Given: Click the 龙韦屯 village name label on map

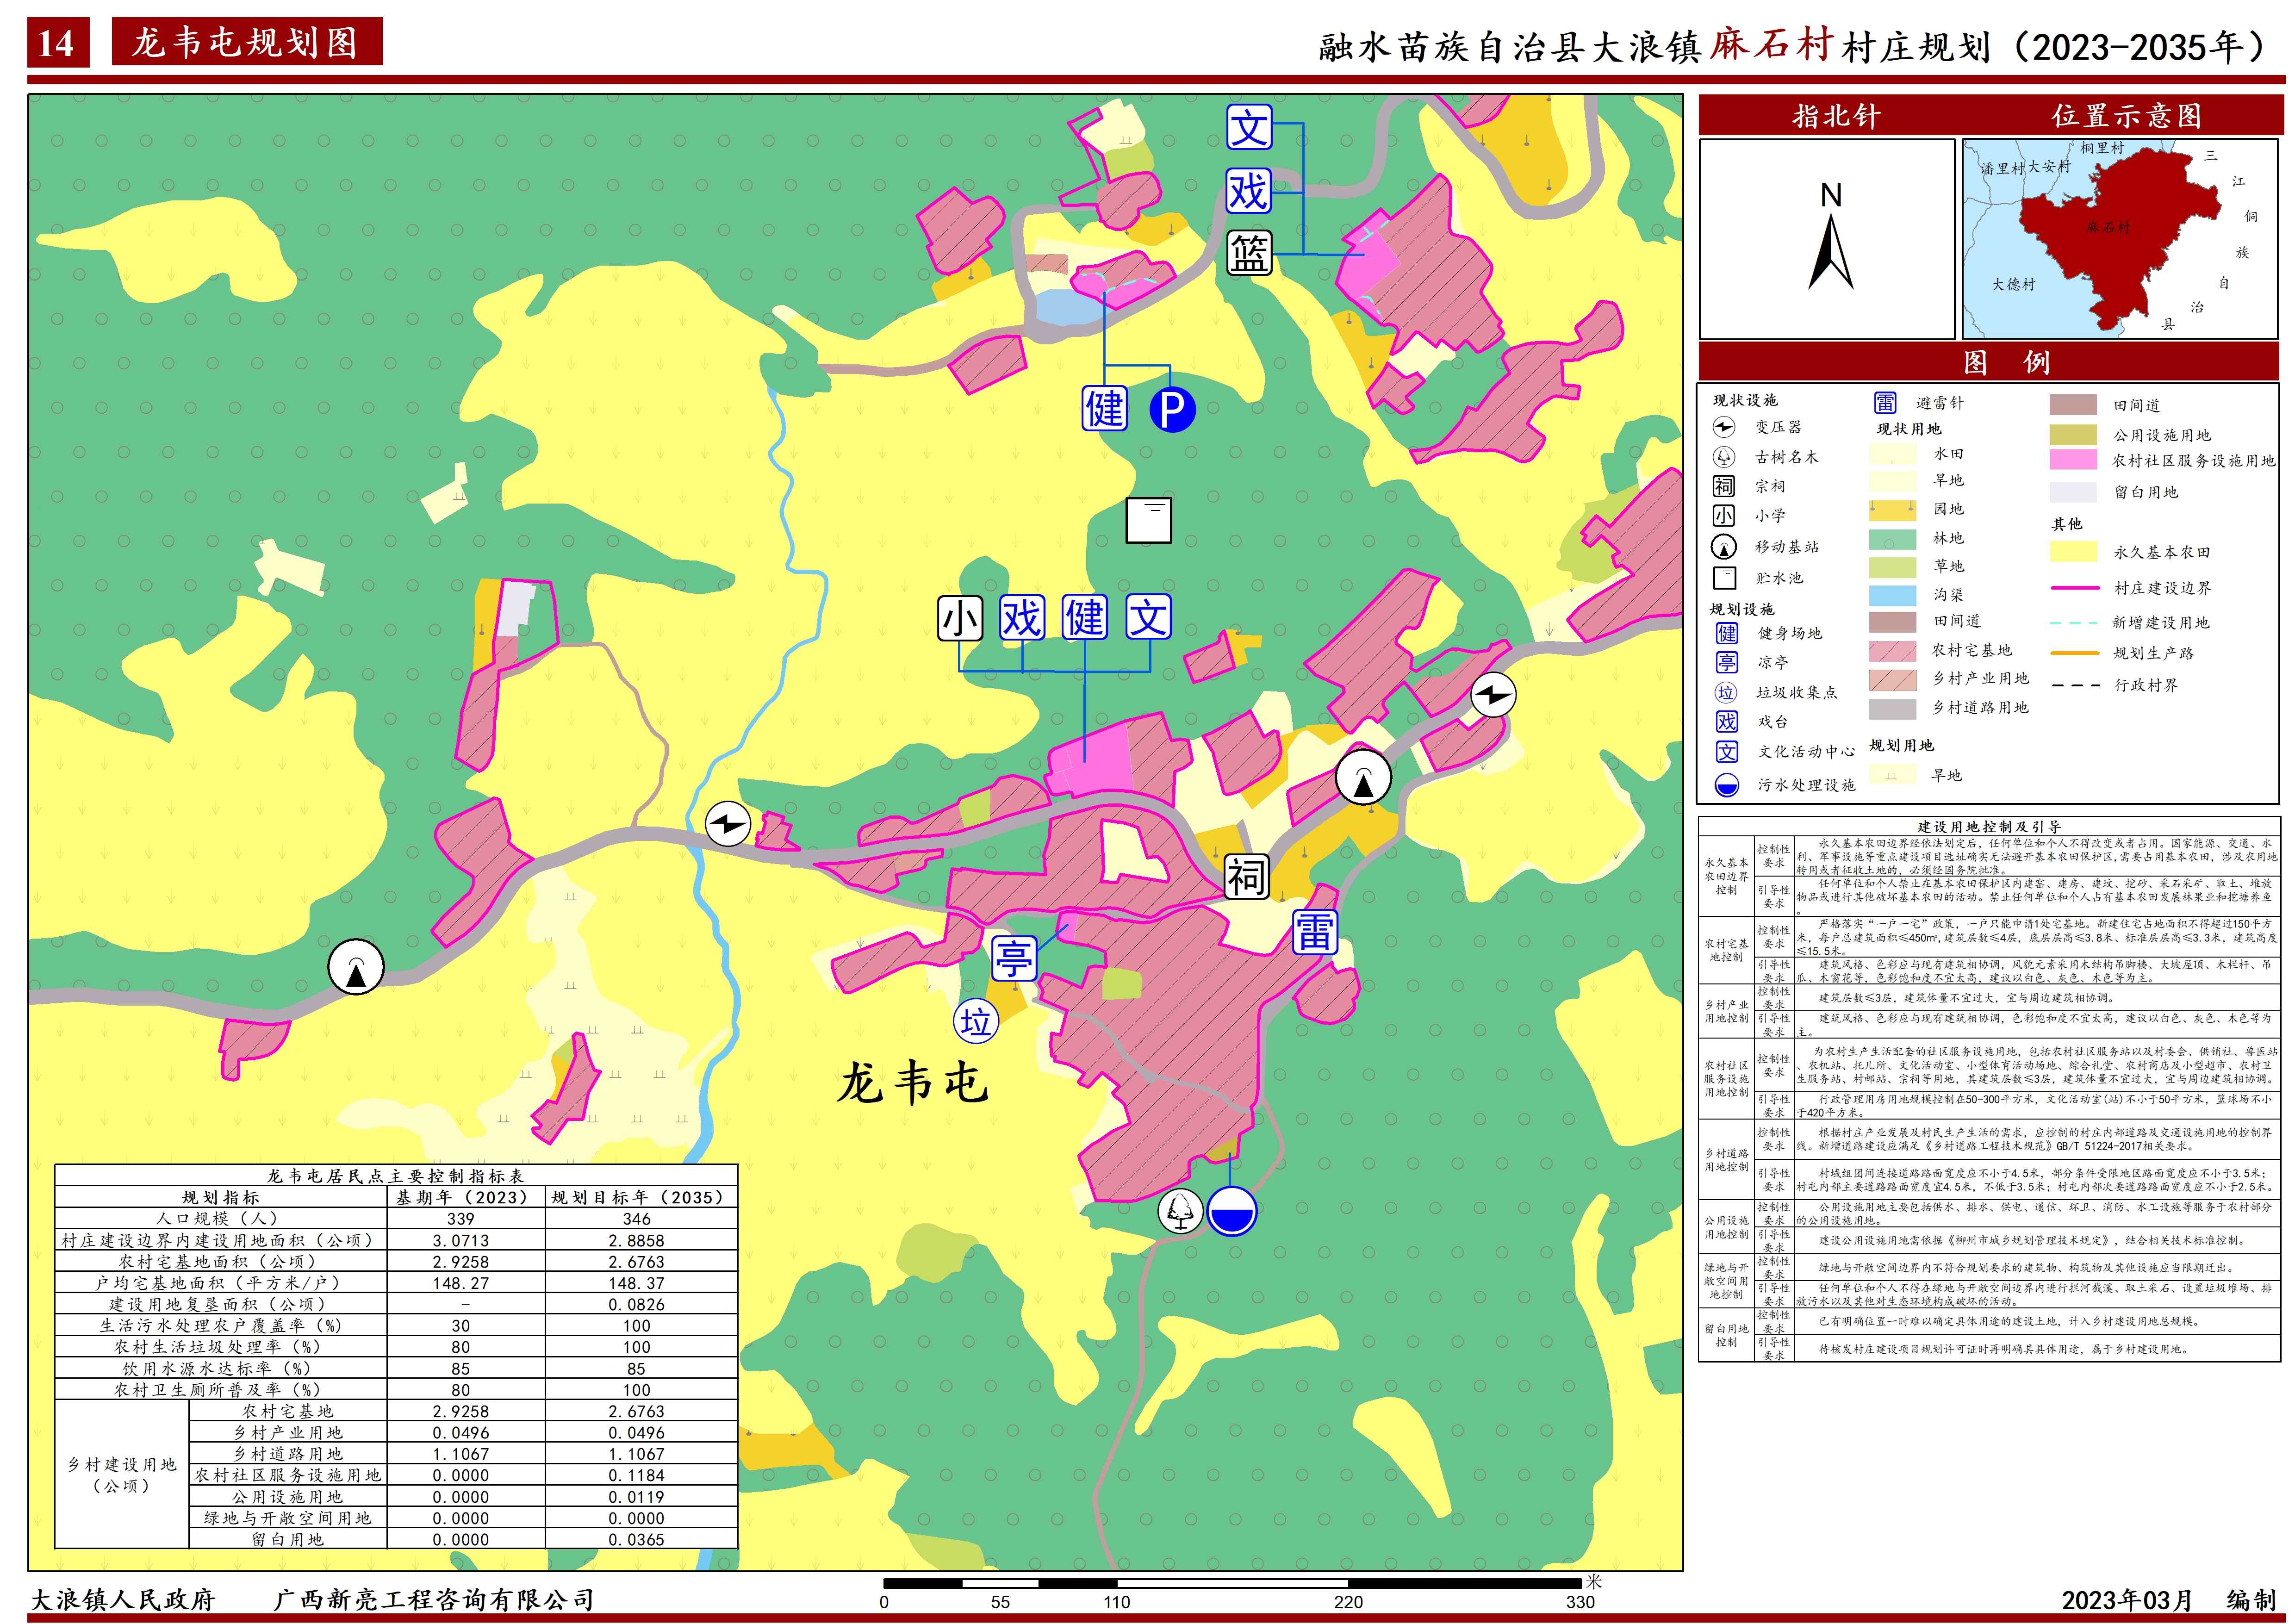Looking at the screenshot, I should 912,1083.
